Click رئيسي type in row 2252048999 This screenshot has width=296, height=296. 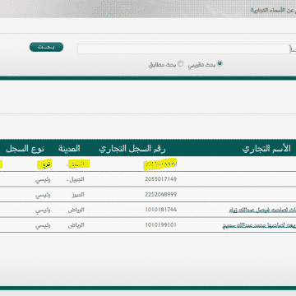click(x=44, y=195)
